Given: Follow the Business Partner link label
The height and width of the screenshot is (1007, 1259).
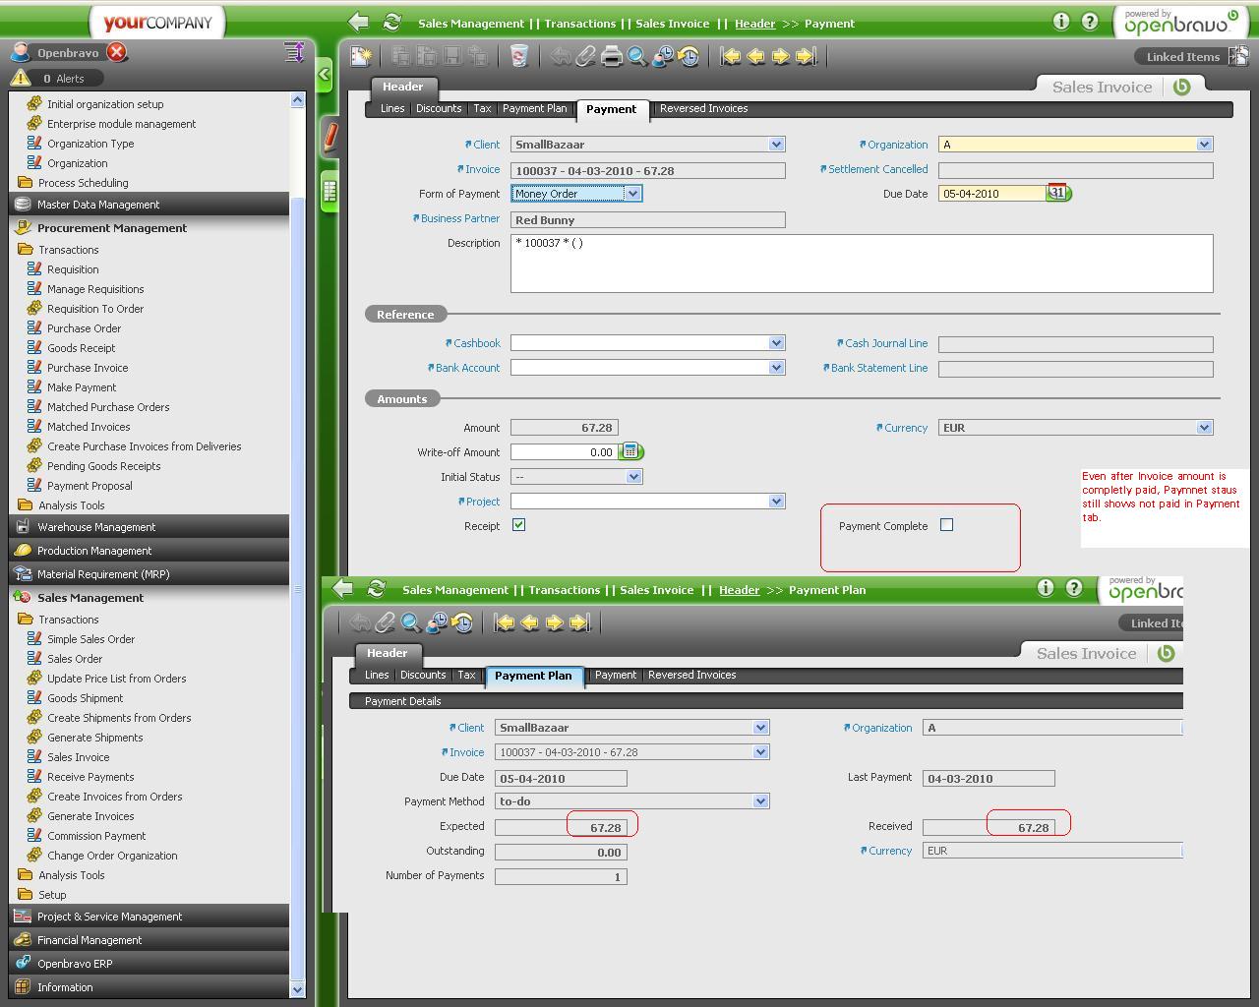Looking at the screenshot, I should tap(460, 218).
